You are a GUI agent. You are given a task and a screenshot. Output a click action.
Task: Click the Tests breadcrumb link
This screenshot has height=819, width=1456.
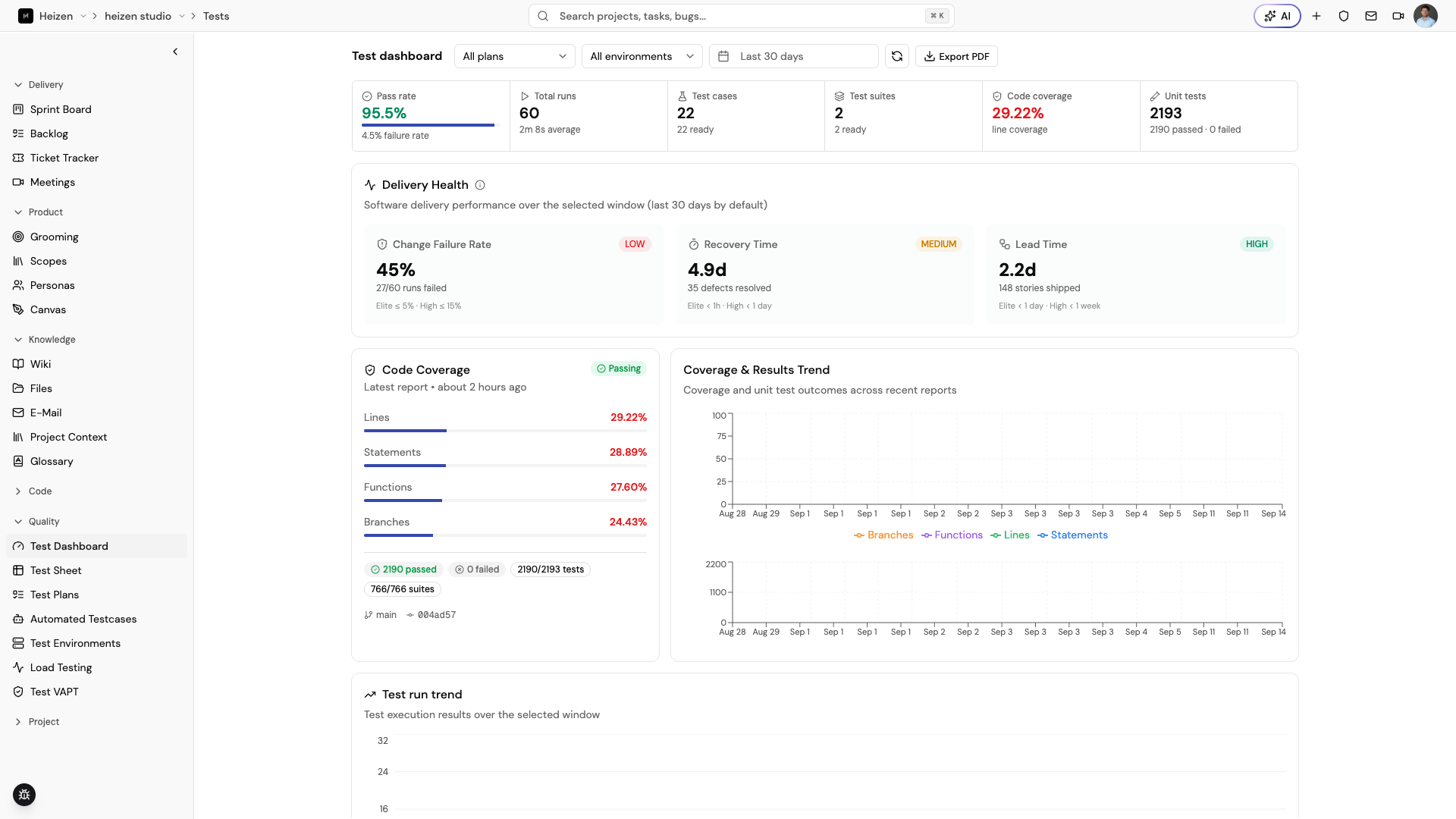pos(216,16)
